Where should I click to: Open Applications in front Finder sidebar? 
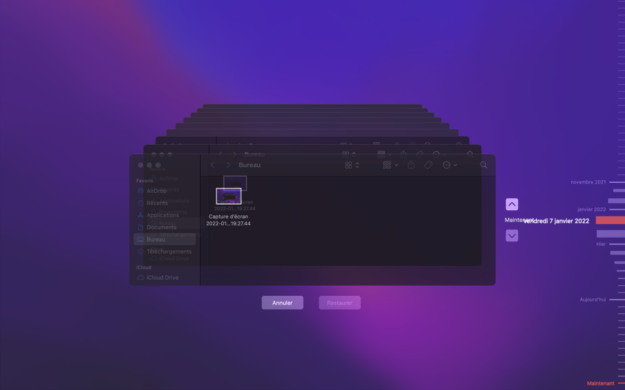[x=164, y=215]
